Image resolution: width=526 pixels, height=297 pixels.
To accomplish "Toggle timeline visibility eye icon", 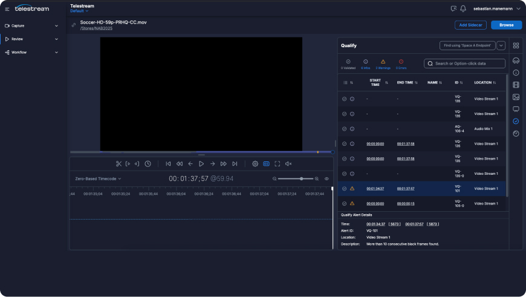I will click(326, 179).
